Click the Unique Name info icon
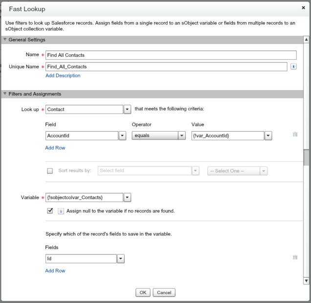Image resolution: width=311 pixels, height=303 pixels. click(293, 67)
